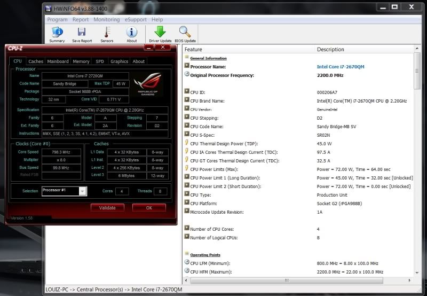Switch to the Mainboard tab
This screenshot has height=296, width=427.
[x=58, y=61]
